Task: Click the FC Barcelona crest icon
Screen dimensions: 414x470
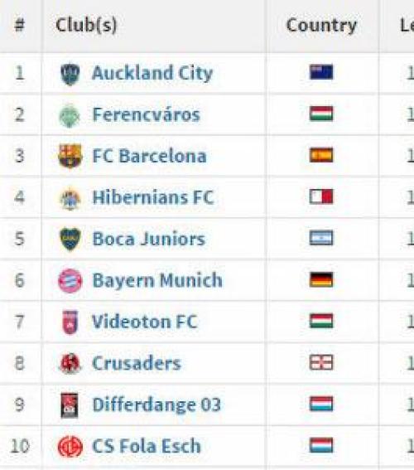Action: [x=70, y=156]
